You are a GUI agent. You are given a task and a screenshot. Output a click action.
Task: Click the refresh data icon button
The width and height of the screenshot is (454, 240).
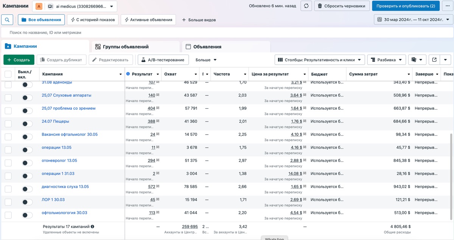[306, 6]
